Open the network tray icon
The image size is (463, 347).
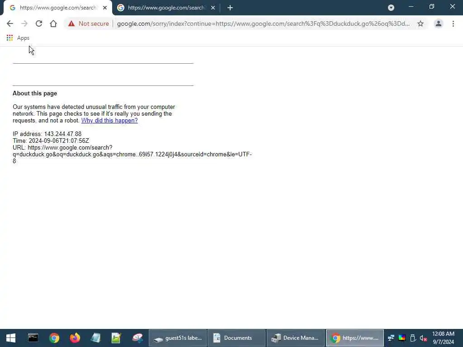[391, 338]
